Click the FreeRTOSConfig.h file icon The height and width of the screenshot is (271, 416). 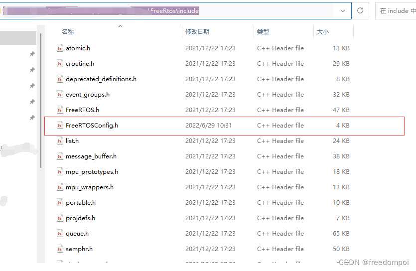pyautogui.click(x=60, y=126)
